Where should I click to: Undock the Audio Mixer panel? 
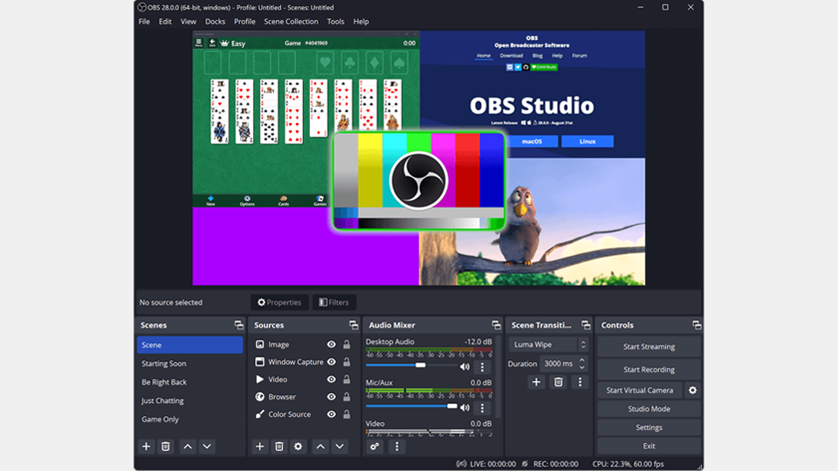(x=496, y=325)
